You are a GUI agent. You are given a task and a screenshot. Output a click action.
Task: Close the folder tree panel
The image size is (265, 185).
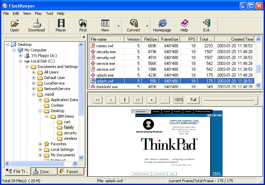[84, 37]
